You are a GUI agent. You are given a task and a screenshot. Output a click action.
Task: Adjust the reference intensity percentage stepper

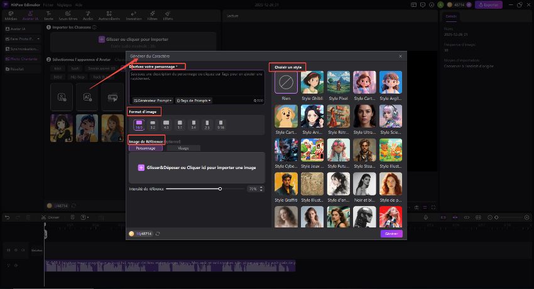coord(261,188)
